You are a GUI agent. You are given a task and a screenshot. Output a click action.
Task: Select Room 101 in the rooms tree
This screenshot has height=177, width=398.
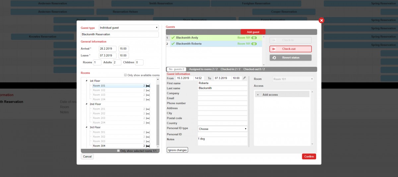pyautogui.click(x=121, y=86)
